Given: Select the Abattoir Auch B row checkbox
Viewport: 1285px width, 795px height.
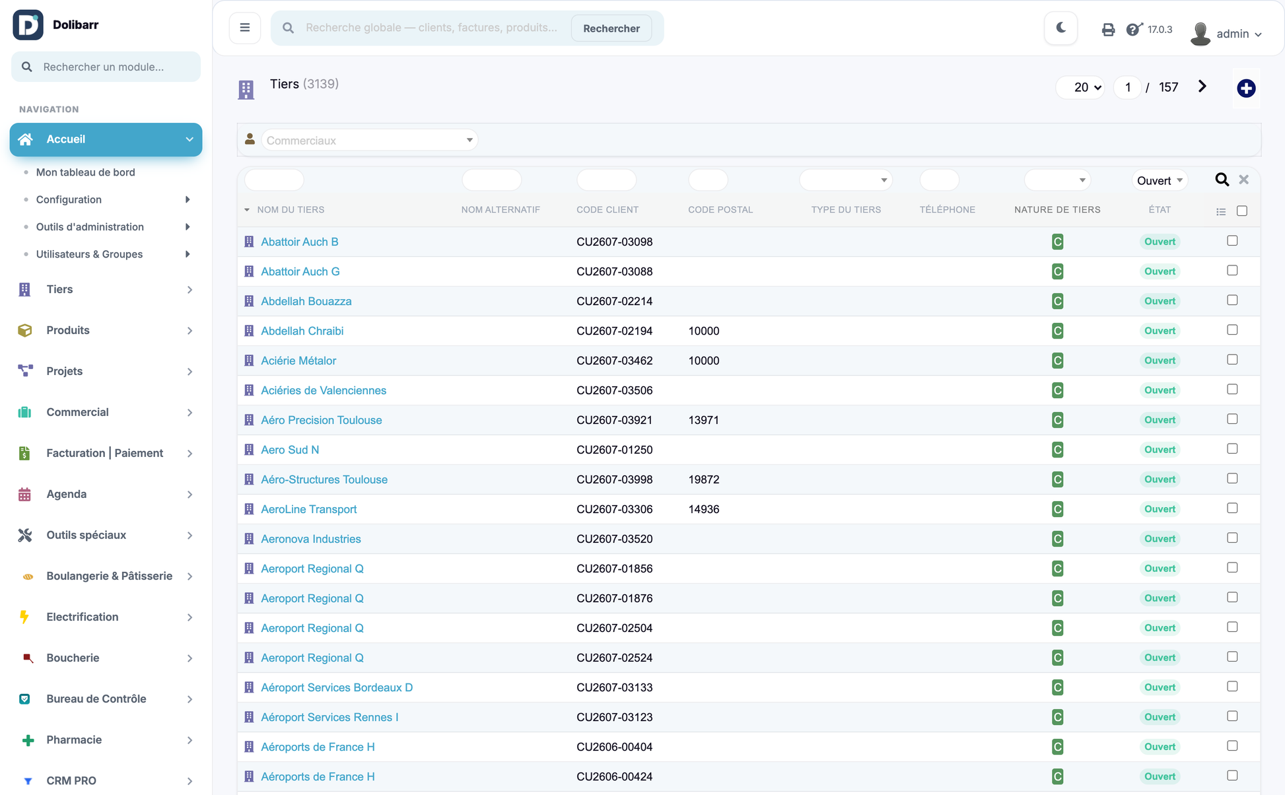Looking at the screenshot, I should tap(1232, 241).
